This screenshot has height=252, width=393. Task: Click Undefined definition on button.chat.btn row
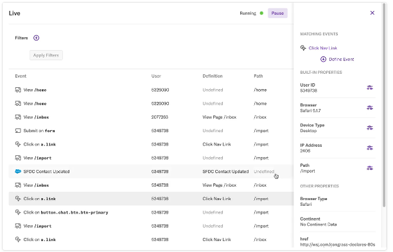click(213, 212)
